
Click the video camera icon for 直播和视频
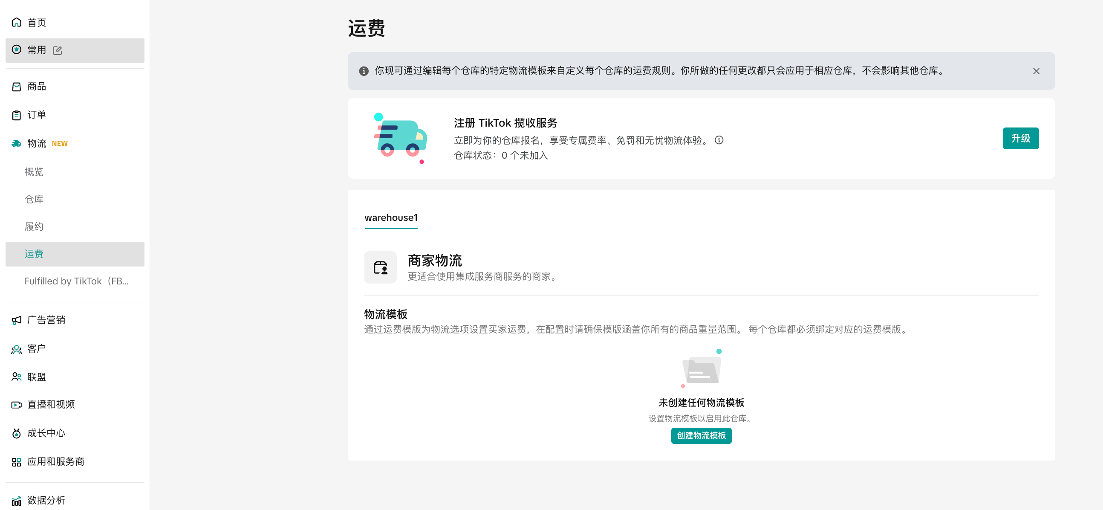point(16,405)
